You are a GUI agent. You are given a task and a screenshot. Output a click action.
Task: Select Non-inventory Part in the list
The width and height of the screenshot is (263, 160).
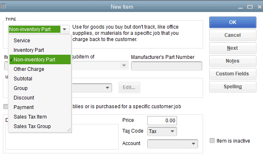[x=40, y=60]
